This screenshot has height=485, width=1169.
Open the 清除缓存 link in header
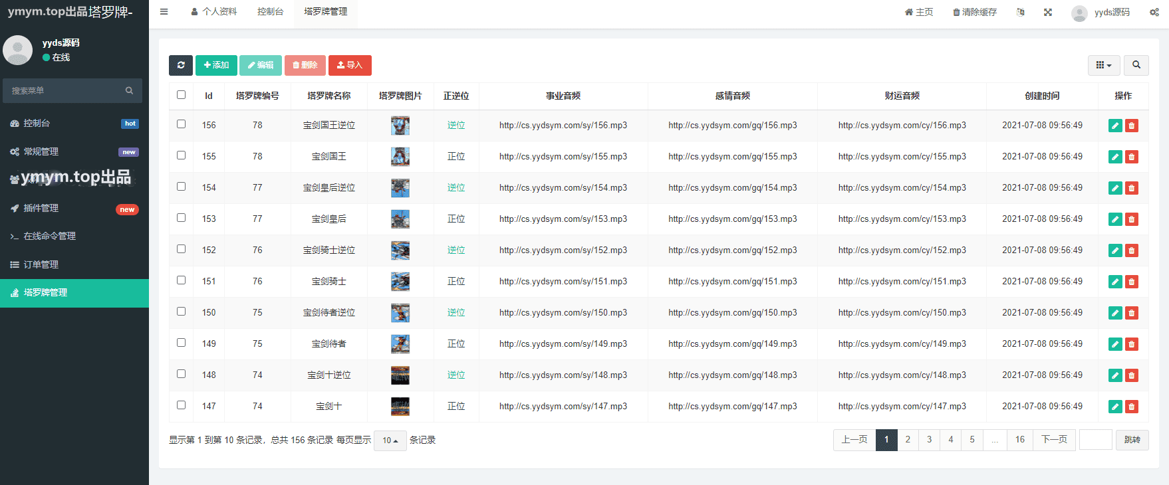(x=975, y=12)
